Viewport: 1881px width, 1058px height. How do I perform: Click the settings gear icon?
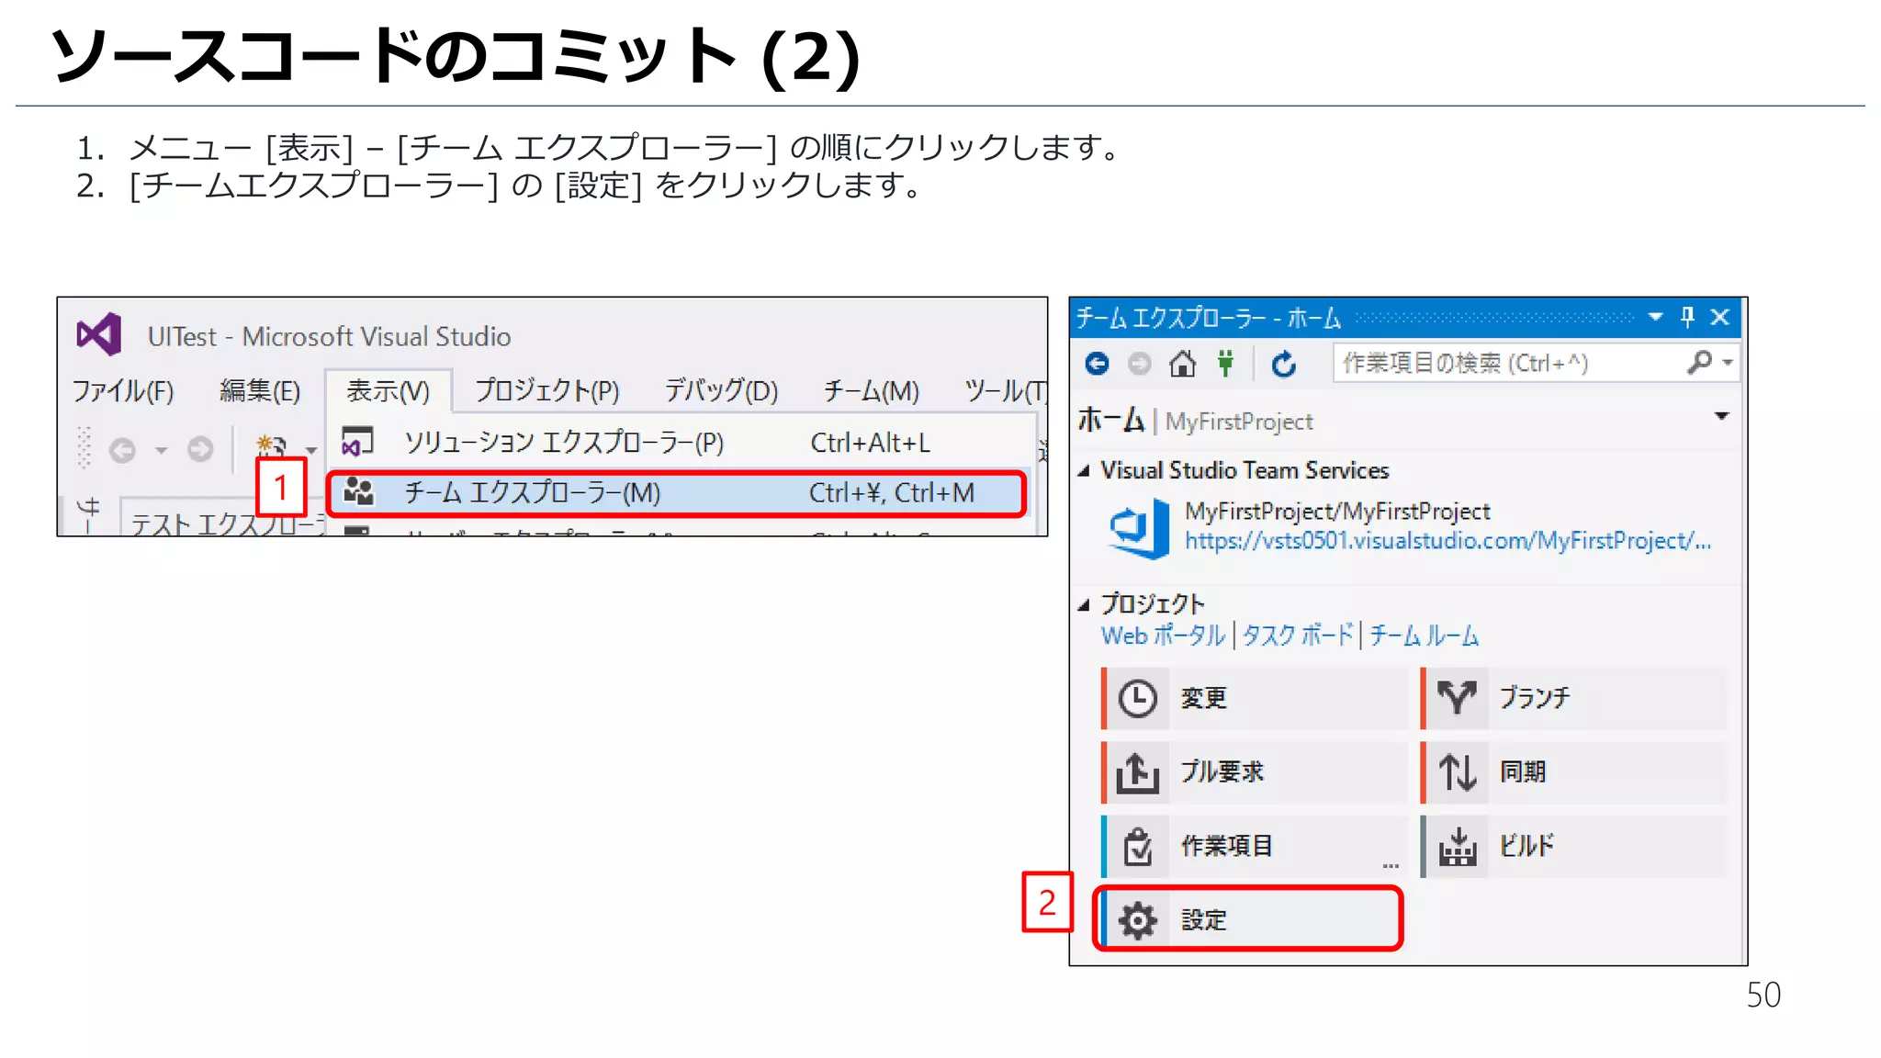pos(1138,920)
